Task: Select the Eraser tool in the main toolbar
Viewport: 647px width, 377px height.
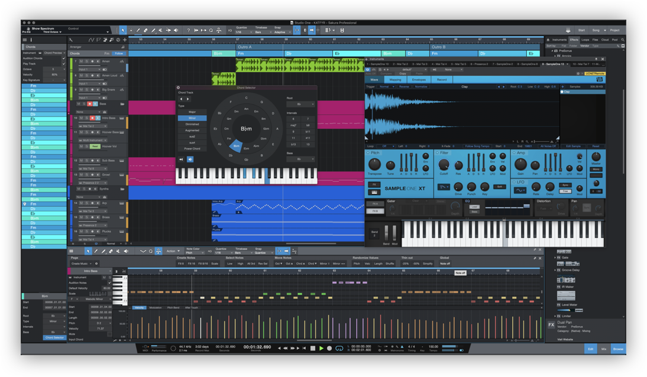Action: 145,30
